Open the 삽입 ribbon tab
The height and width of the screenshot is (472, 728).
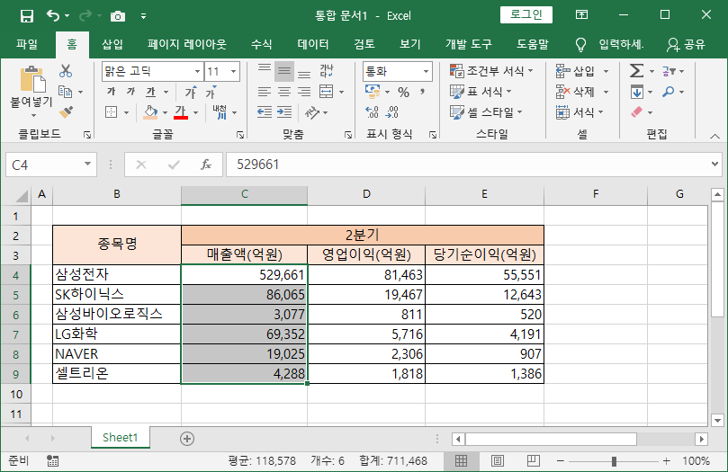point(112,45)
